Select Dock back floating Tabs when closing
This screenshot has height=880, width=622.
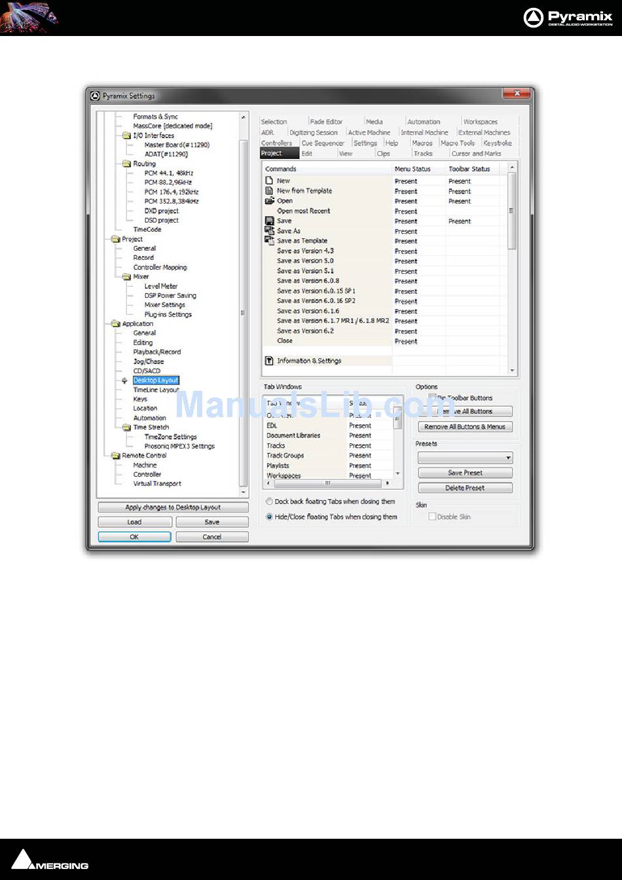(x=269, y=502)
